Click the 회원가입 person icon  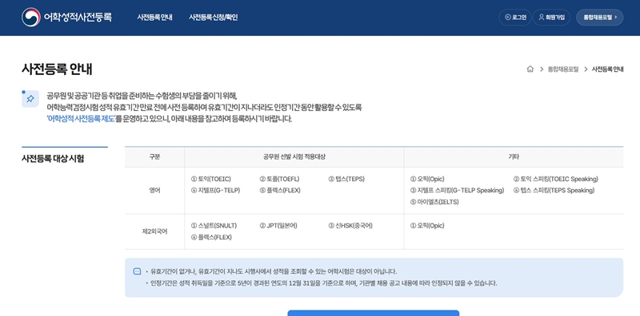pos(542,17)
